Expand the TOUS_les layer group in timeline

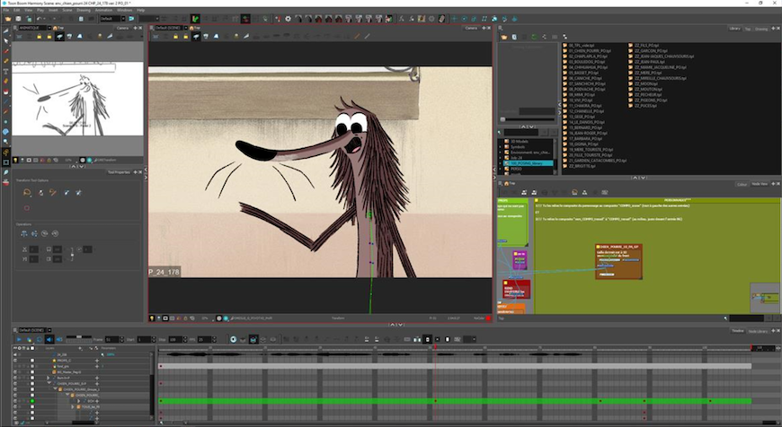pos(72,406)
